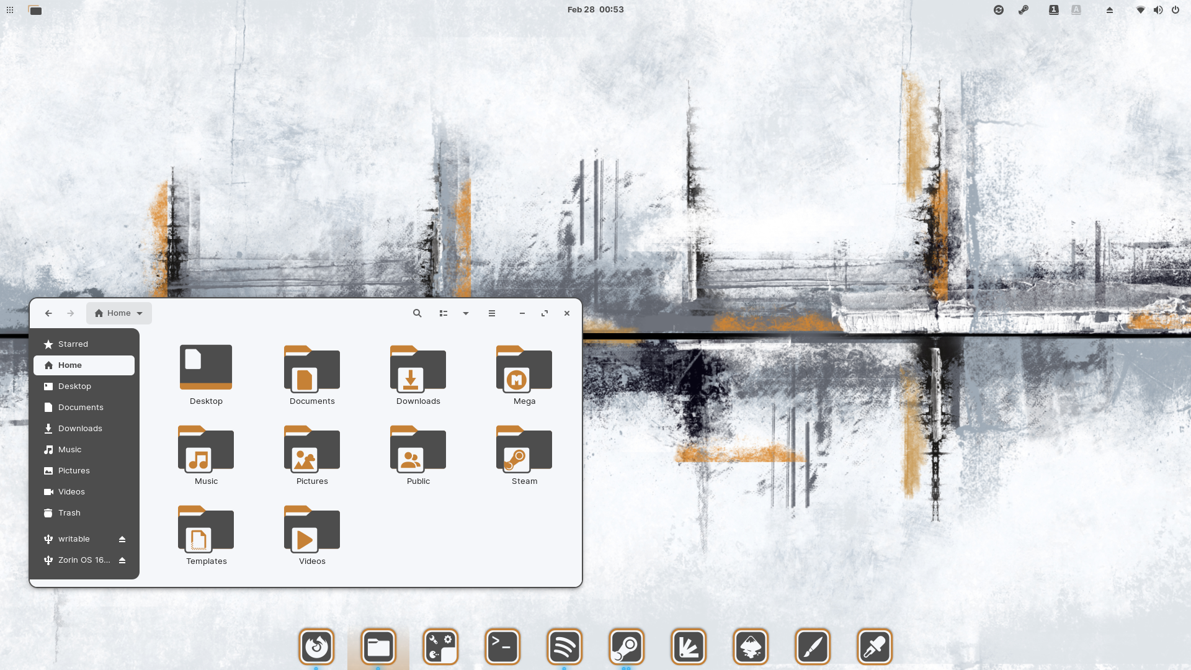Click the dimmed keyboard tray icon
Viewport: 1191px width, 670px height.
coord(1076,10)
